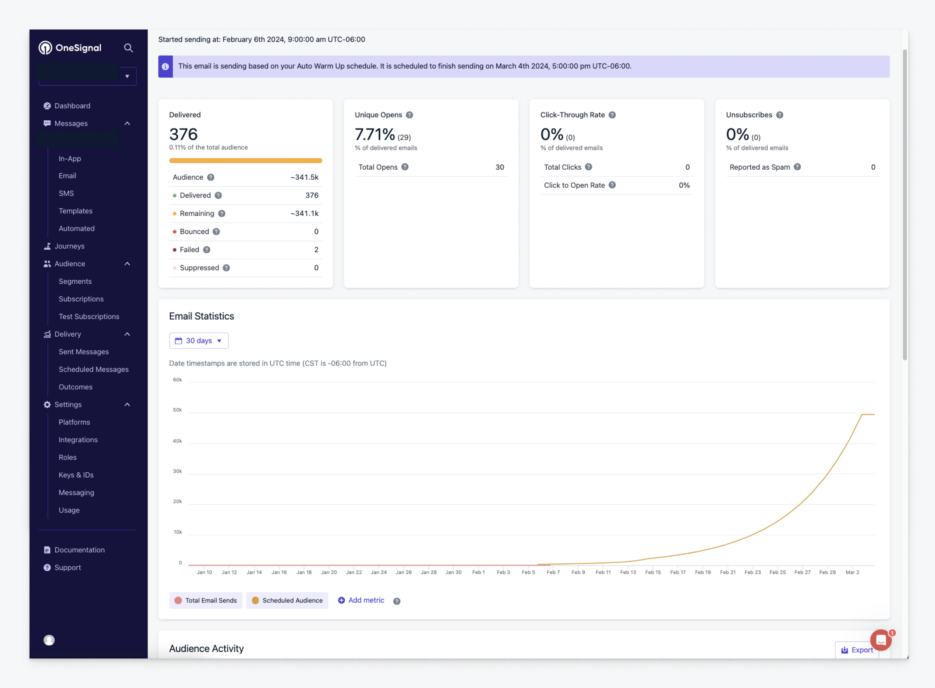Select the Delivery chart icon
Screen dimensions: 935x688
[x=47, y=334]
